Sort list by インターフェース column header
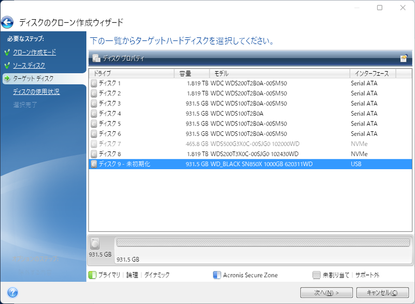This screenshot has height=304, width=415. tap(372, 74)
